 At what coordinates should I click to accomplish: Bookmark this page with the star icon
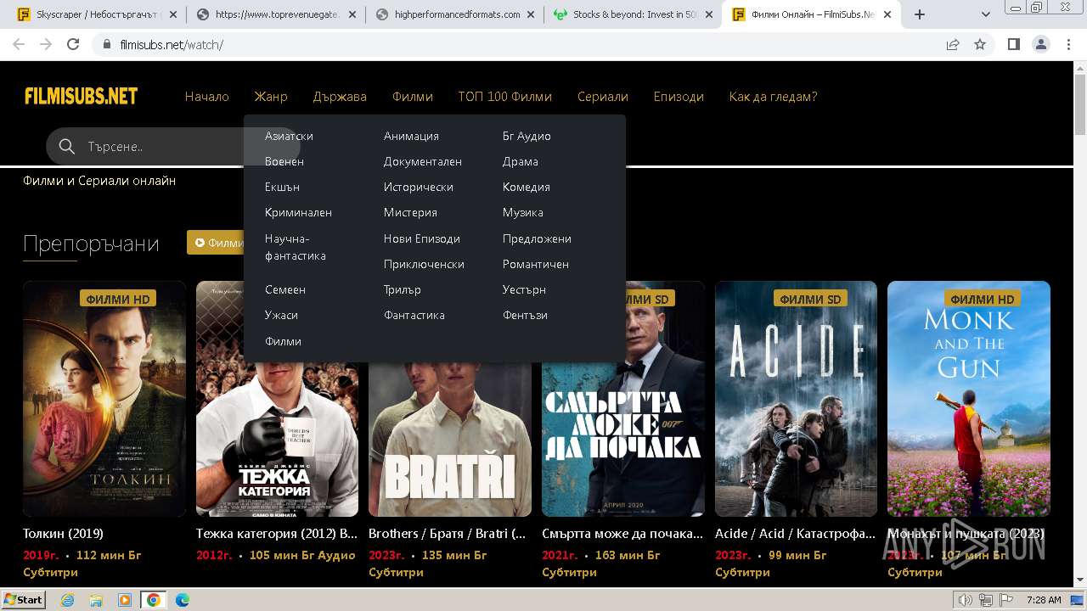[980, 45]
